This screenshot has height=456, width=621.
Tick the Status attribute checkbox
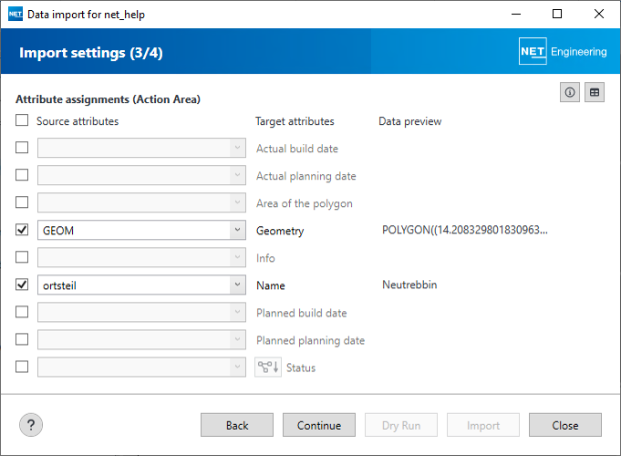pos(22,368)
